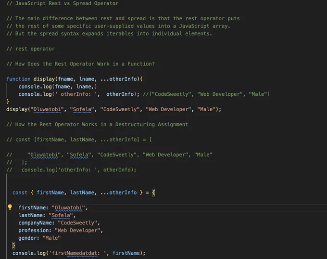The height and width of the screenshot is (259, 327).
Task: Click the underlined "Oluwatobi" in display call
Action: [x=47, y=109]
